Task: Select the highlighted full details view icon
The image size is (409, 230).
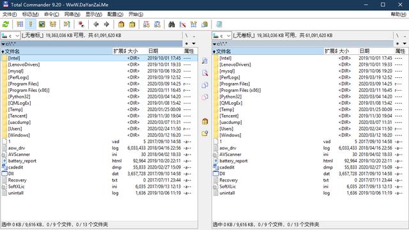Action: tap(31, 24)
